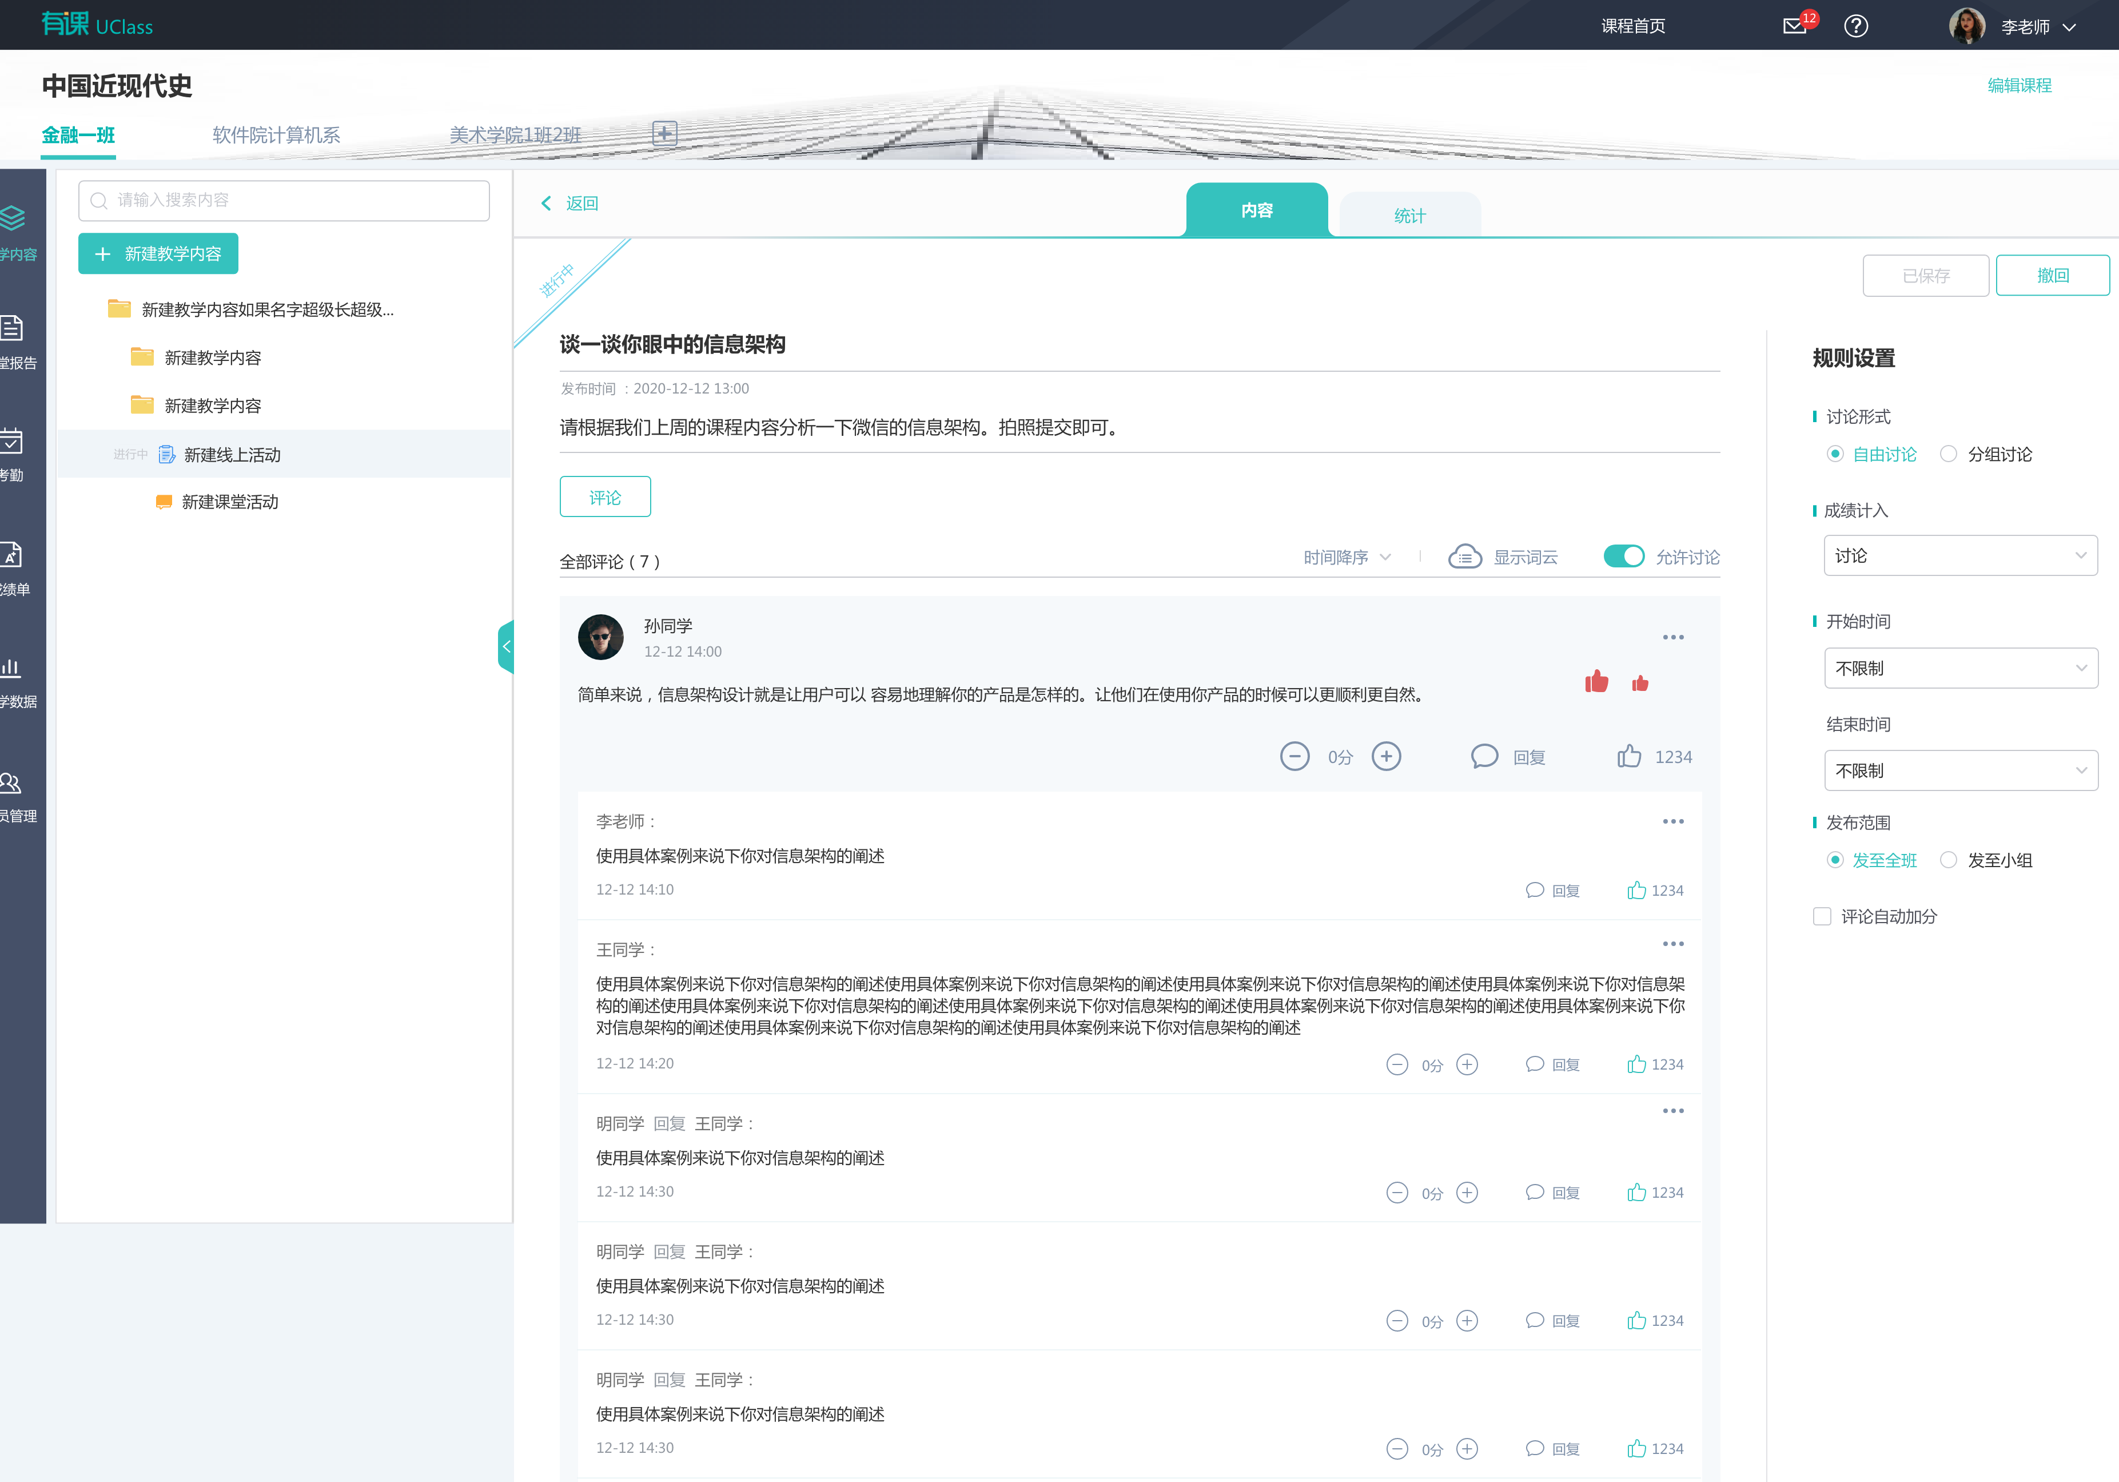This screenshot has height=1482, width=2119.
Task: Select 分组讨论 radio option
Action: (x=1948, y=454)
